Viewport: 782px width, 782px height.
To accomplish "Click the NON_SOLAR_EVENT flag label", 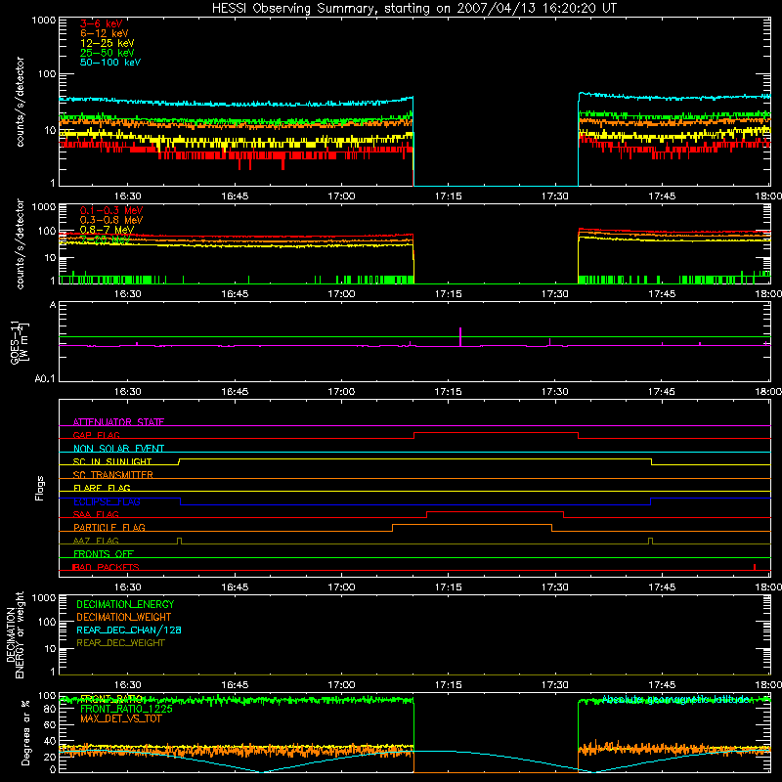I will tap(118, 449).
